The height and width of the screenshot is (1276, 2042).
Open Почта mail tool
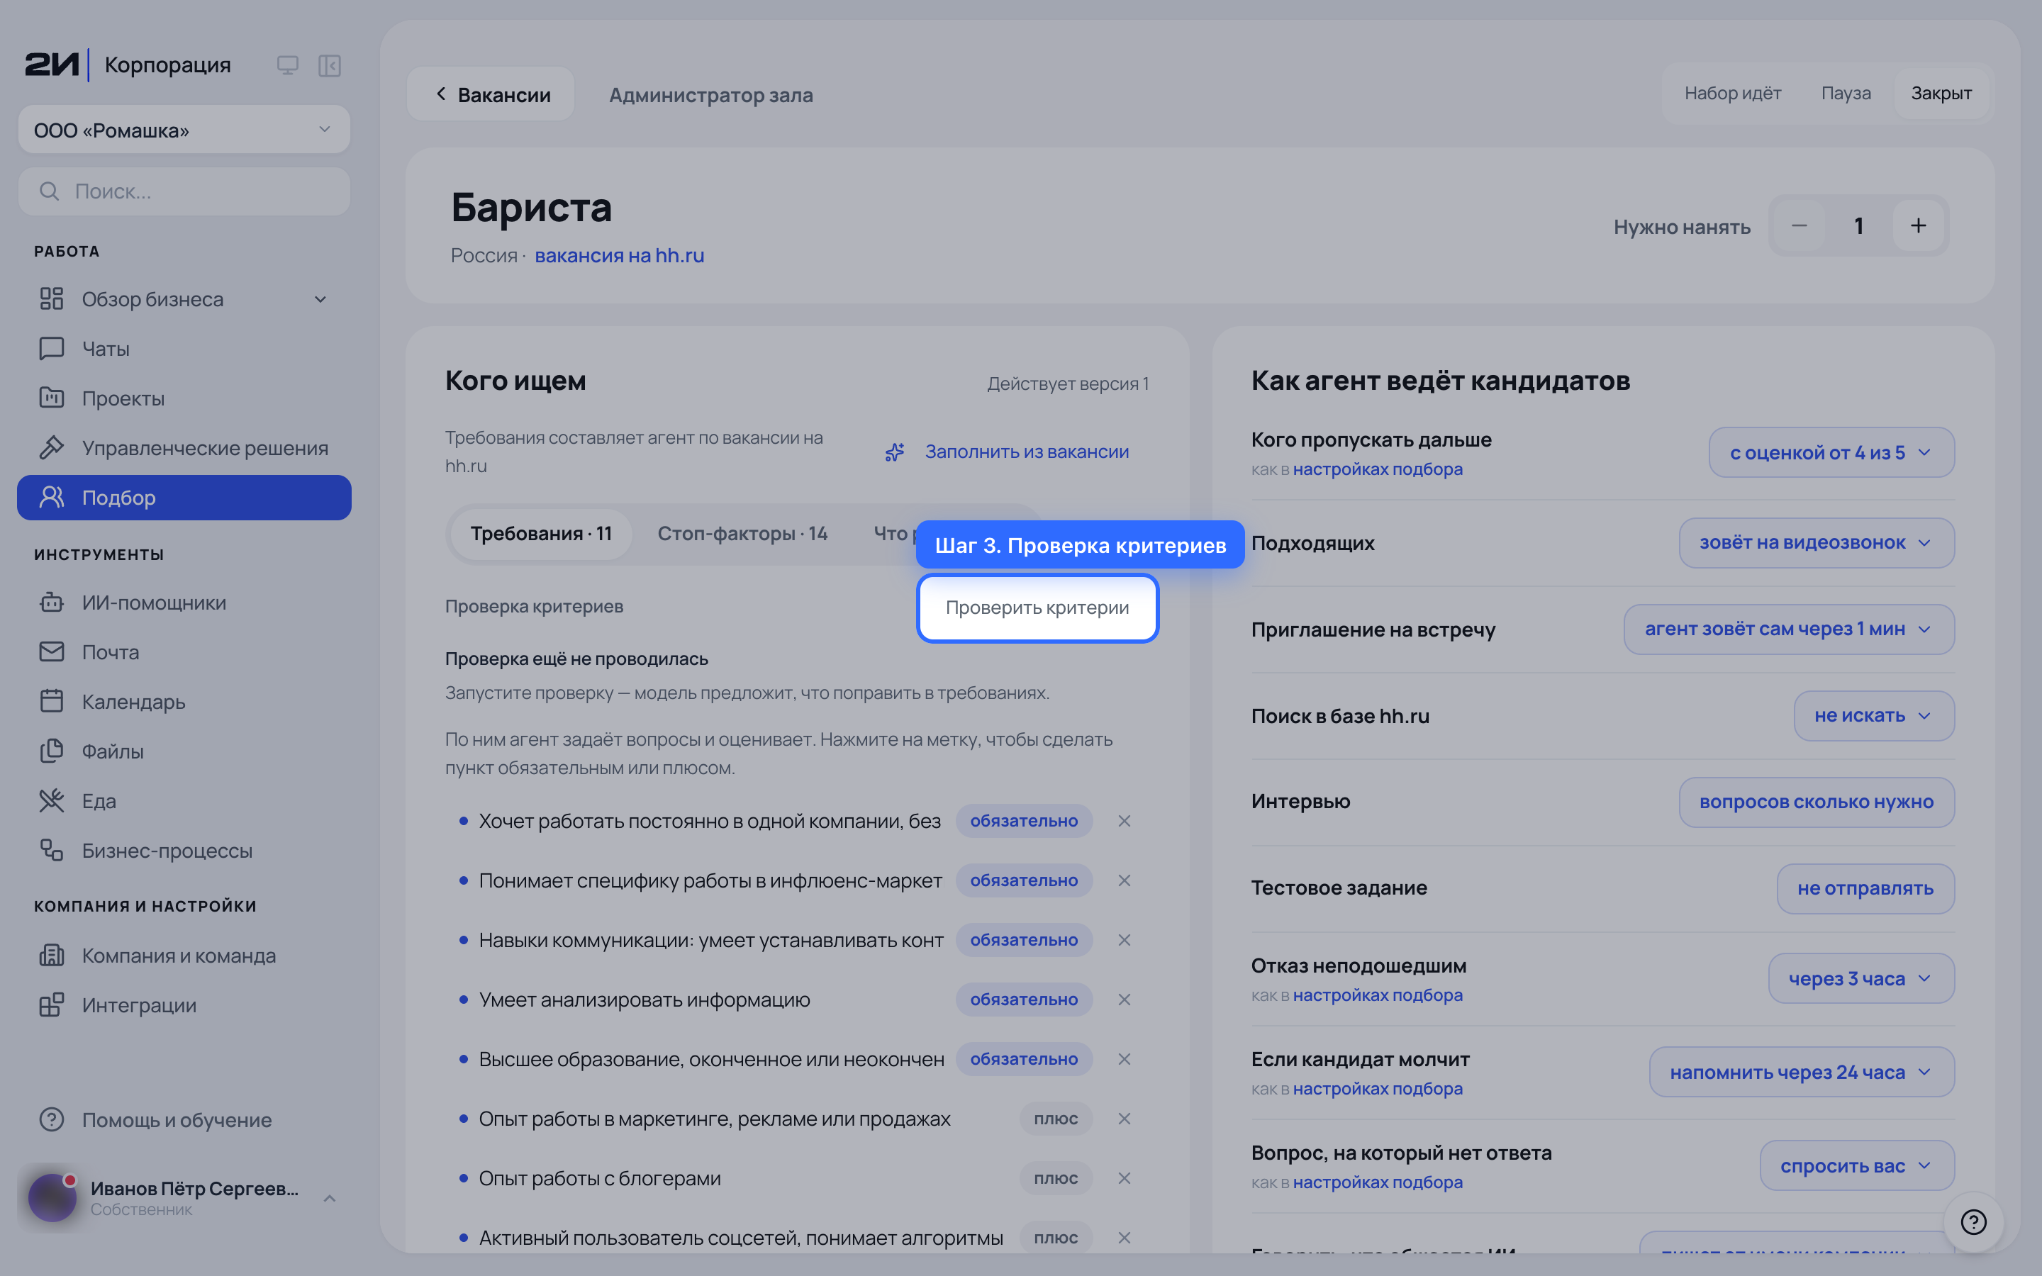tap(184, 652)
